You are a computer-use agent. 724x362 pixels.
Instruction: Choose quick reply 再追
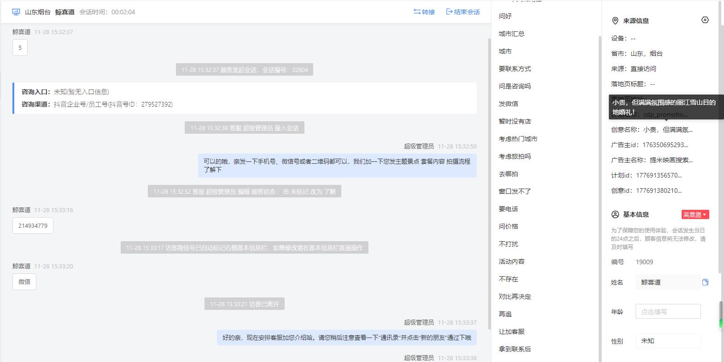click(x=505, y=314)
